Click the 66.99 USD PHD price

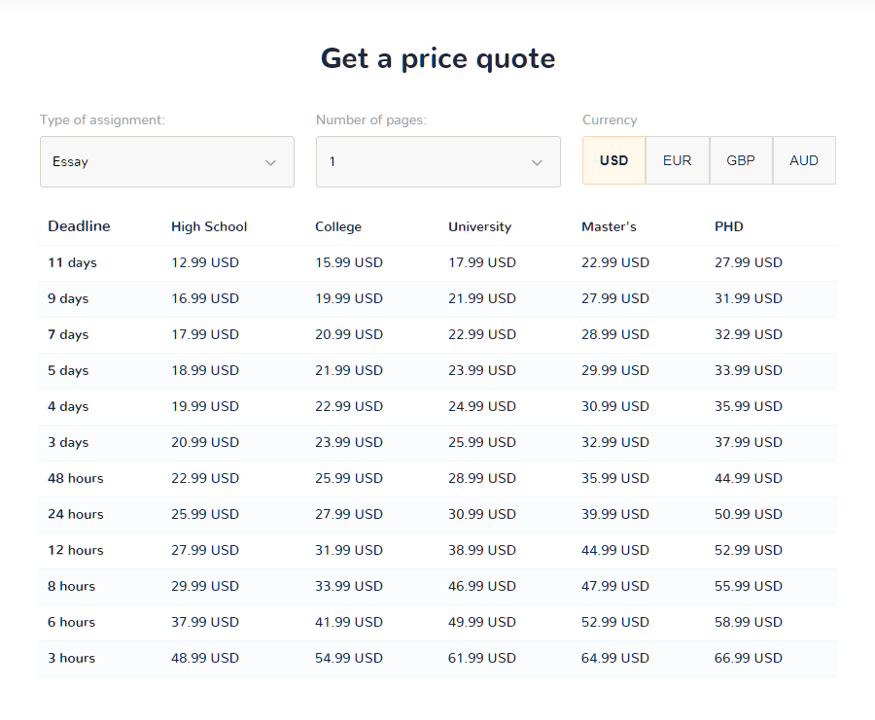click(x=749, y=658)
